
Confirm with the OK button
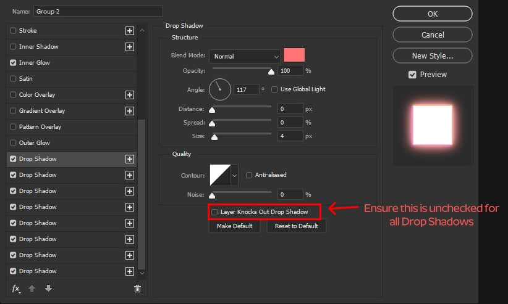coord(433,14)
